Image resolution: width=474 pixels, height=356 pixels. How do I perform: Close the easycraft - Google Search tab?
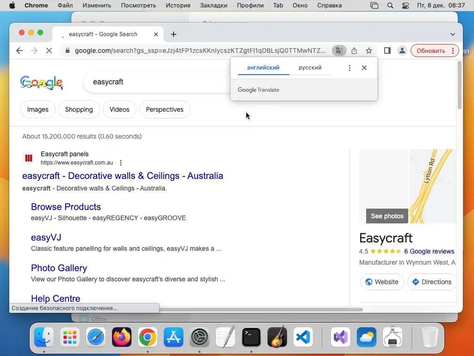[x=156, y=34]
